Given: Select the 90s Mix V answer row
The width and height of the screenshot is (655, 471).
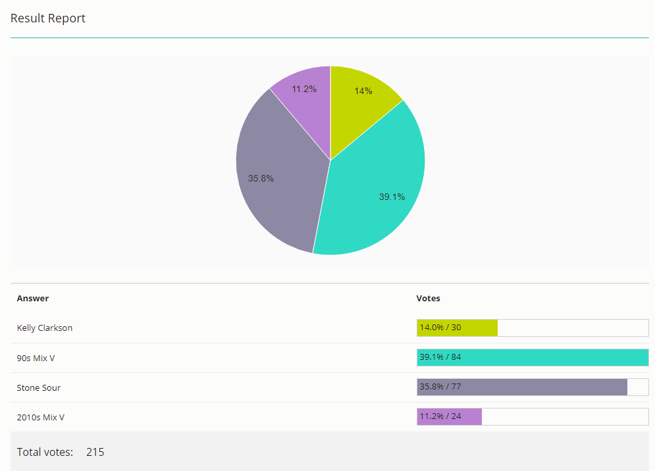Looking at the screenshot, I should click(x=330, y=358).
